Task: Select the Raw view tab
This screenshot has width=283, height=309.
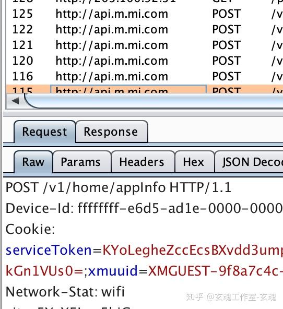Action: click(33, 162)
